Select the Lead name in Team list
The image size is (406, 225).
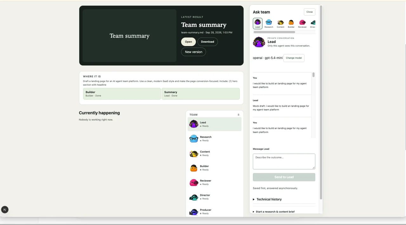point(203,122)
